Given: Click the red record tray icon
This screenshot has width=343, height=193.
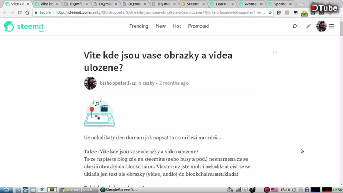Looking at the screenshot, I should pos(266,190).
